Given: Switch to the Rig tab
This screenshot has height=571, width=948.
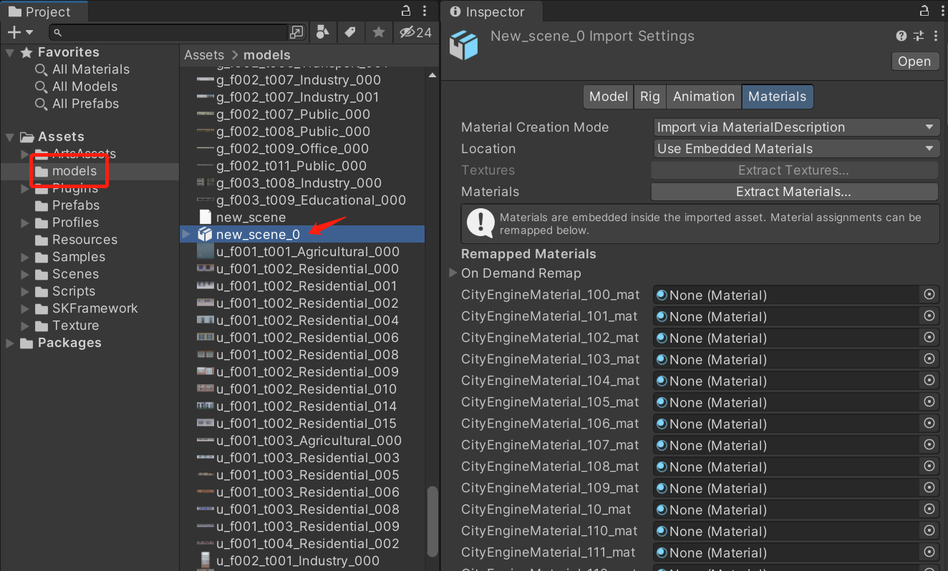Looking at the screenshot, I should click(x=649, y=96).
